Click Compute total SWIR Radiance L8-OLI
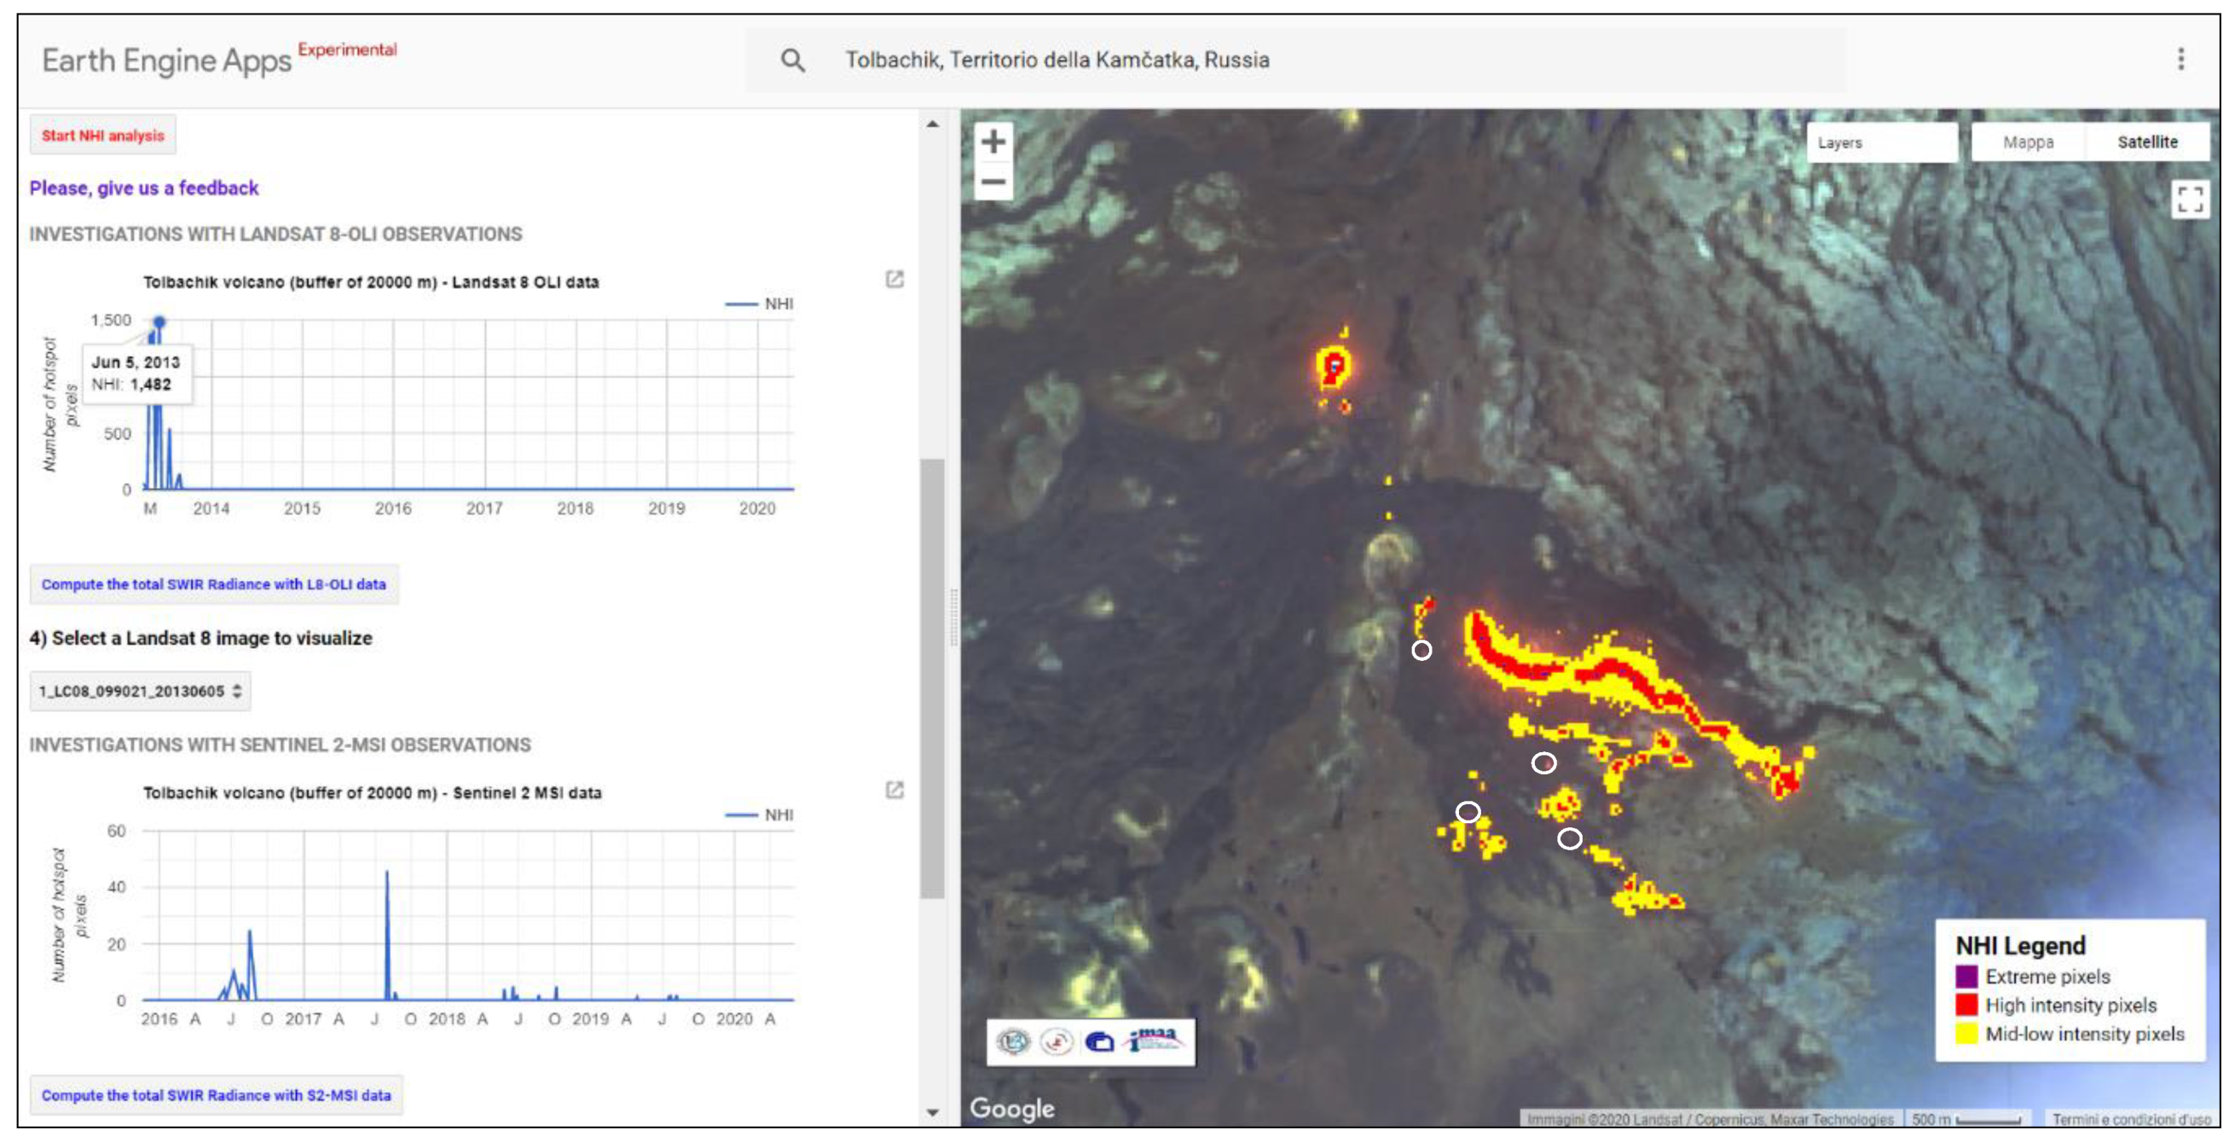The image size is (2235, 1142). pyautogui.click(x=213, y=584)
